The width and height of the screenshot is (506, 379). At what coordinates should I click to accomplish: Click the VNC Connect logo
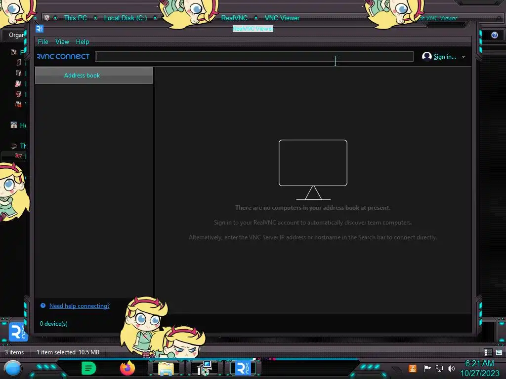63,56
